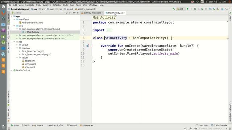Viewport: 232px width, 130px height.
Task: Open the VCS menu
Action: click(x=85, y=5)
